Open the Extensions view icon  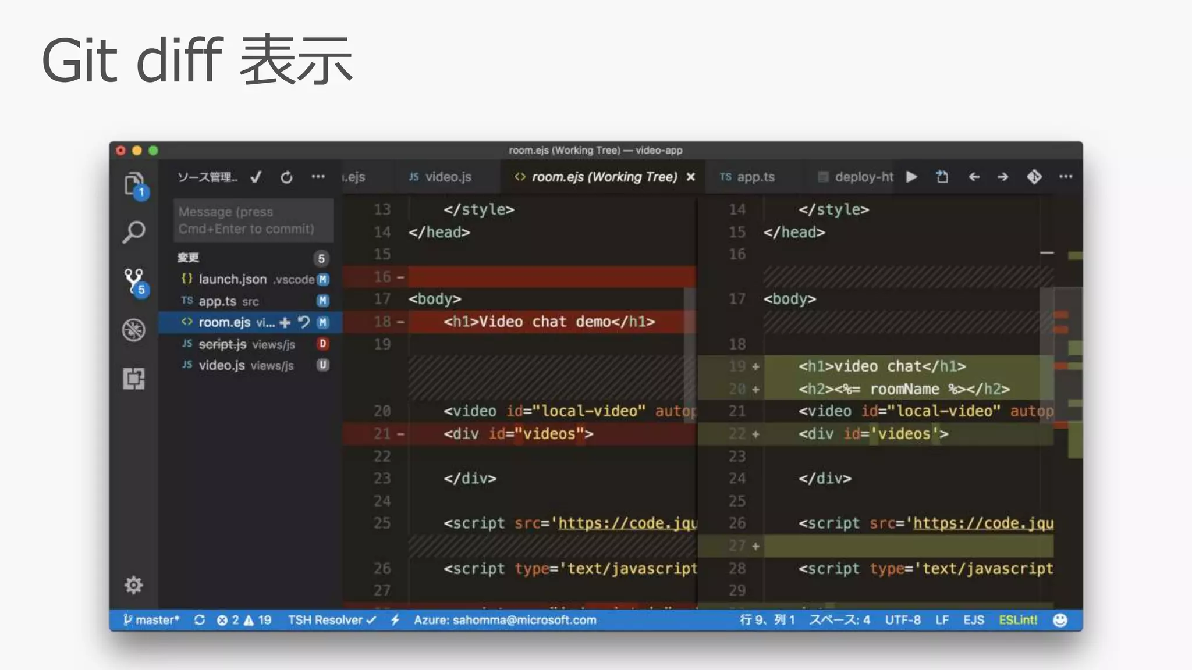tap(134, 379)
